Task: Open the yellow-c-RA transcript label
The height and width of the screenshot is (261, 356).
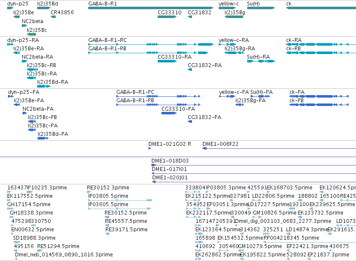Action: click(234, 40)
